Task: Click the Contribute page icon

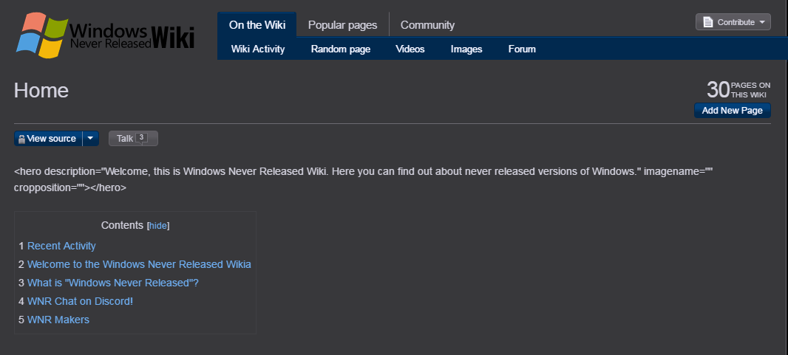Action: pyautogui.click(x=707, y=22)
